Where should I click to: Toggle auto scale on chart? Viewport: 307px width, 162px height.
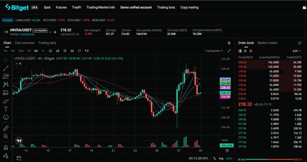point(229,158)
